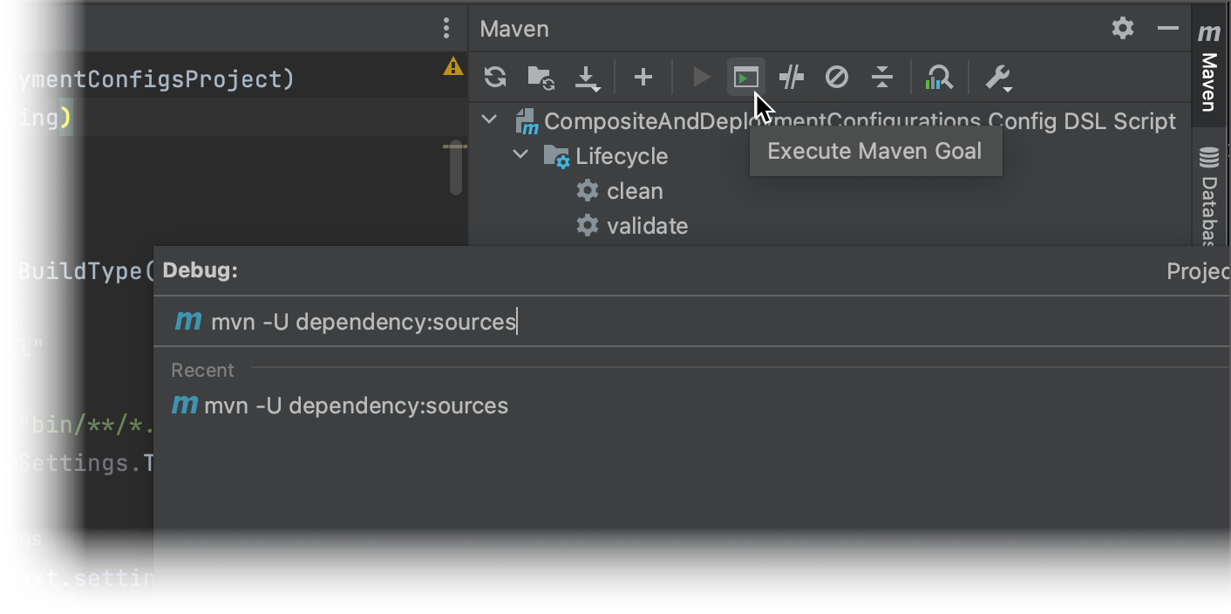Select the validate lifecycle goal
1231x614 pixels.
pyautogui.click(x=647, y=226)
